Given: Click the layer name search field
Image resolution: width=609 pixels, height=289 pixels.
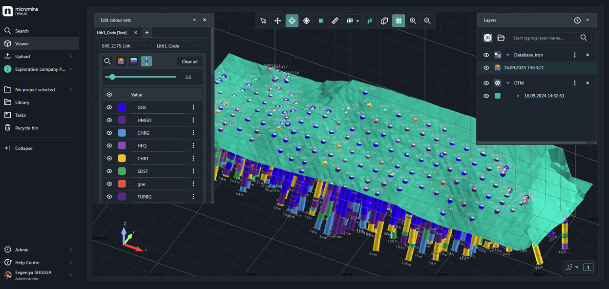Looking at the screenshot, I should 545,38.
